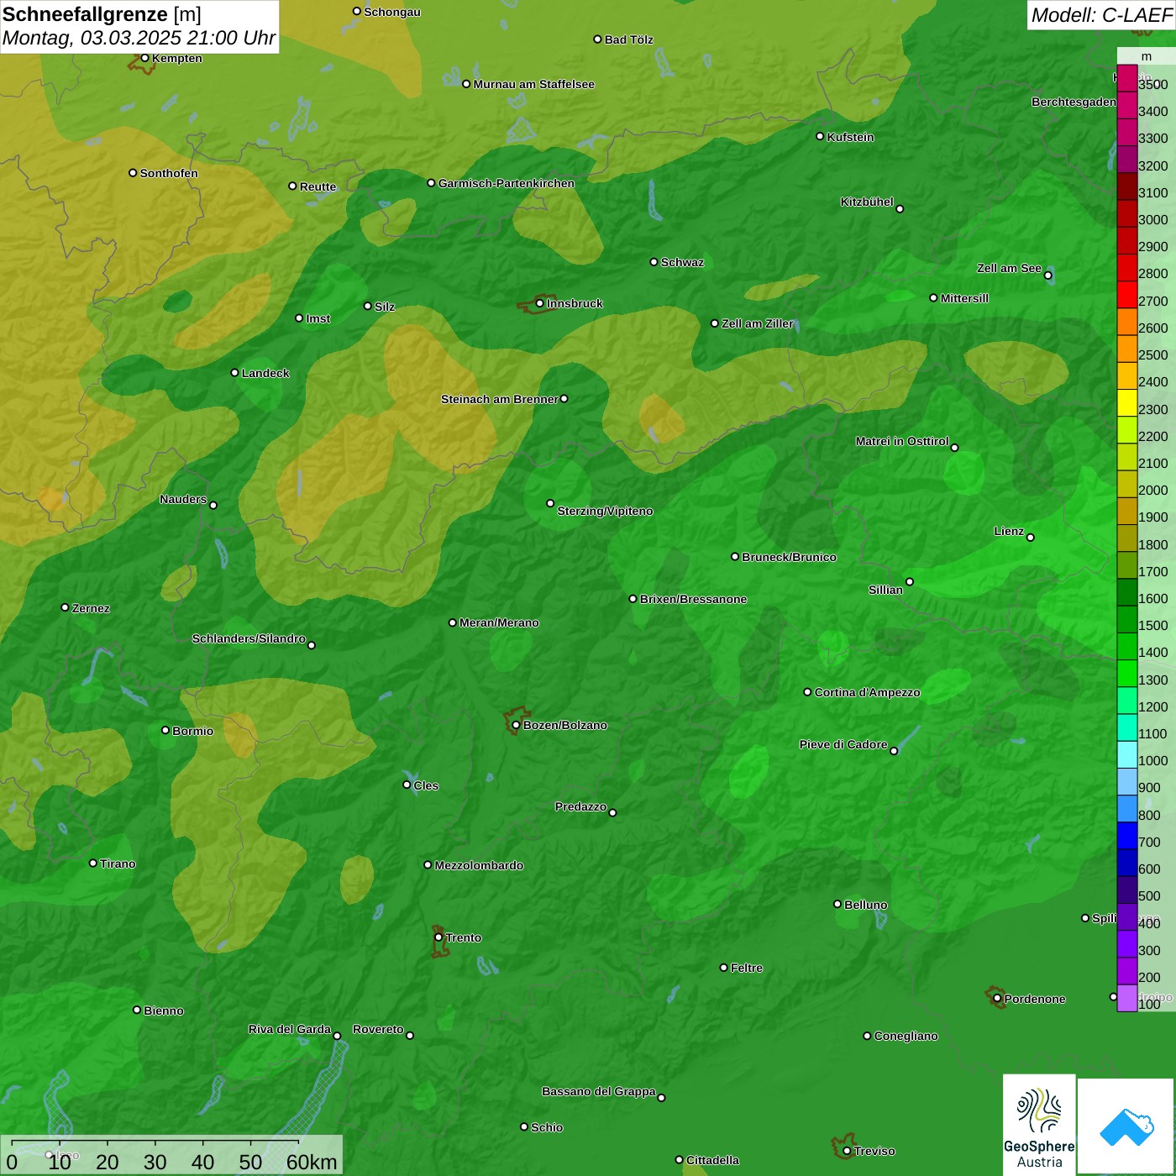Click the Nauders label

point(183,499)
